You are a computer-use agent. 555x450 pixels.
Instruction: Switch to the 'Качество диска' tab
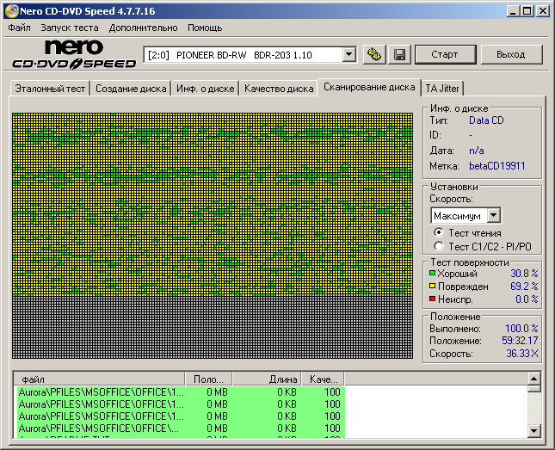click(278, 89)
